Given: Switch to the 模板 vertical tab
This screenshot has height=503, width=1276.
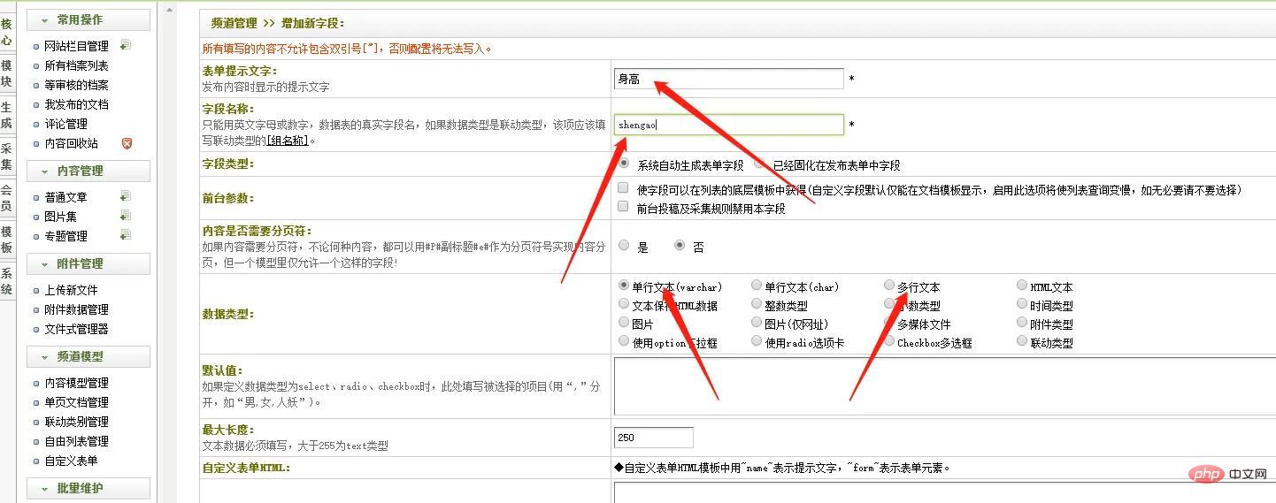Looking at the screenshot, I should click(6, 240).
